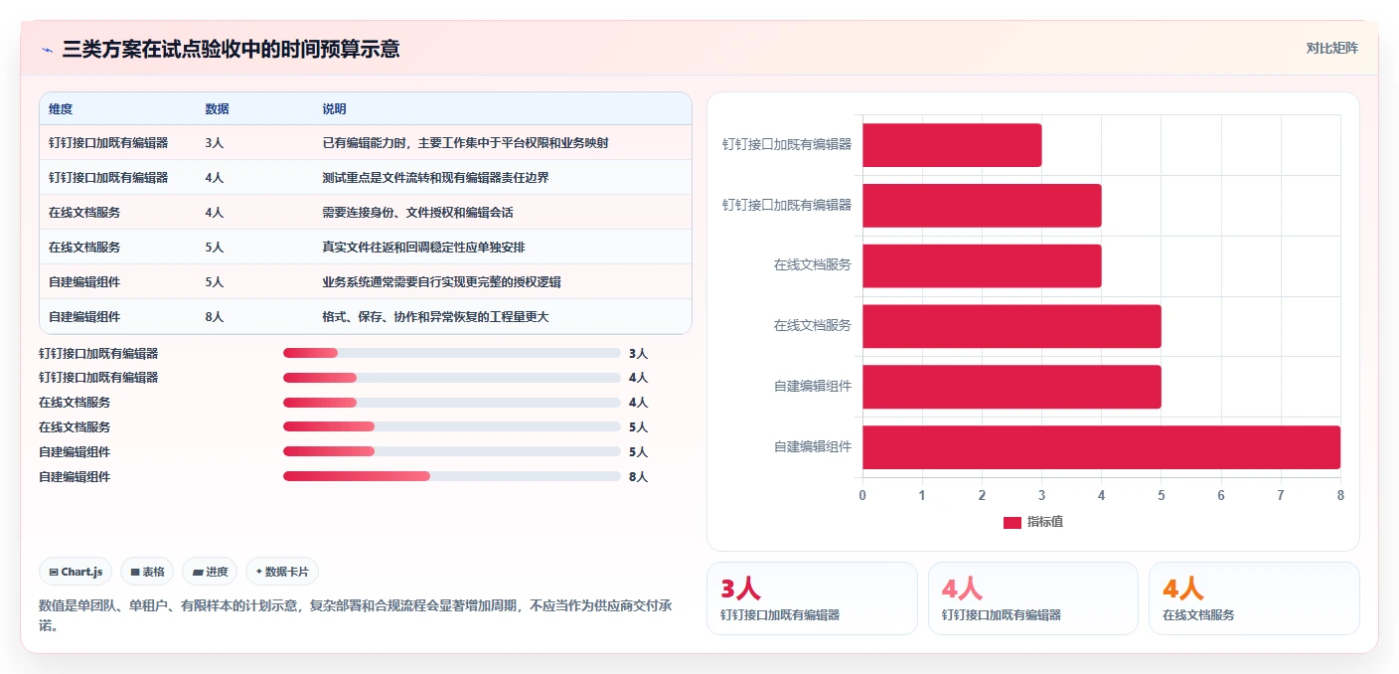This screenshot has height=674, width=1399.
Task: Click the 在线文档服务 chart bar ending at 5
Action: click(1011, 326)
